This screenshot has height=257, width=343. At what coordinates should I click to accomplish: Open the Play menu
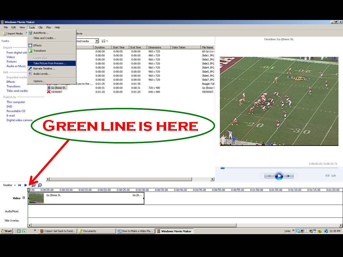49,27
